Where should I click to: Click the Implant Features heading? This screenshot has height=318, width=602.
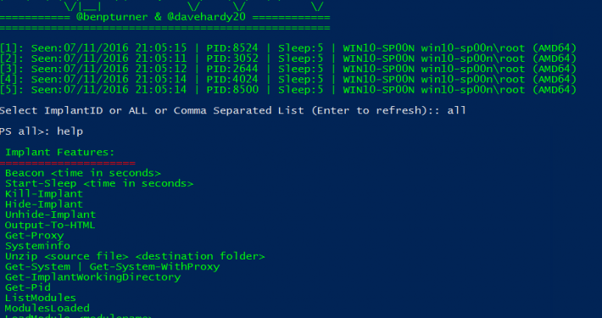pyautogui.click(x=60, y=152)
